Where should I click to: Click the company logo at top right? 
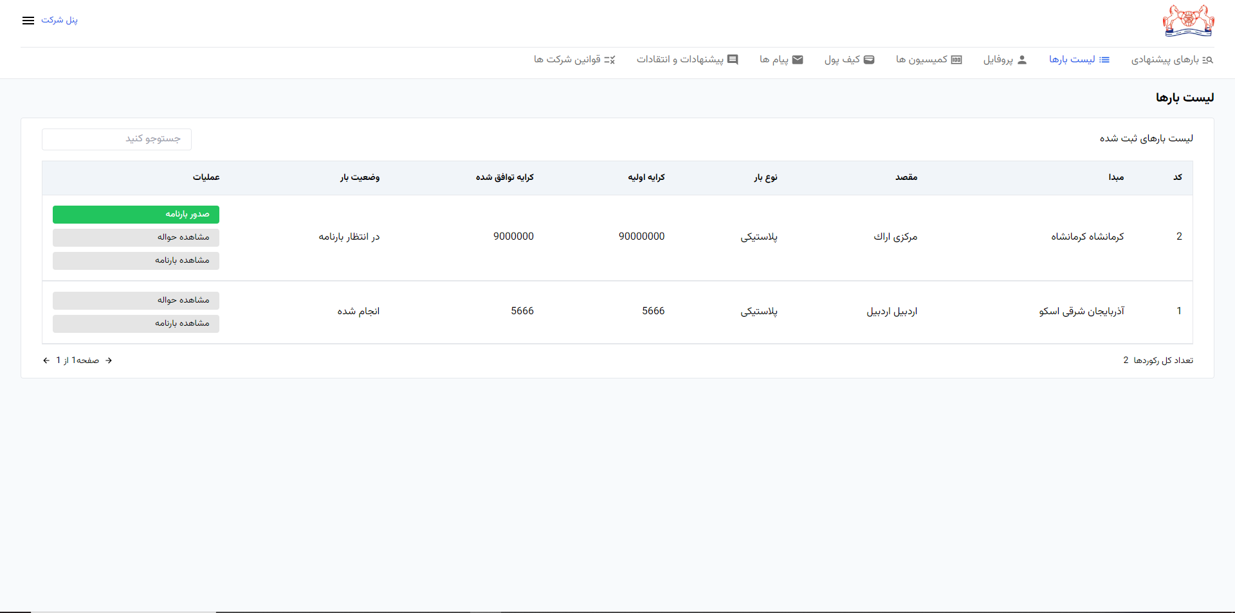(1189, 21)
